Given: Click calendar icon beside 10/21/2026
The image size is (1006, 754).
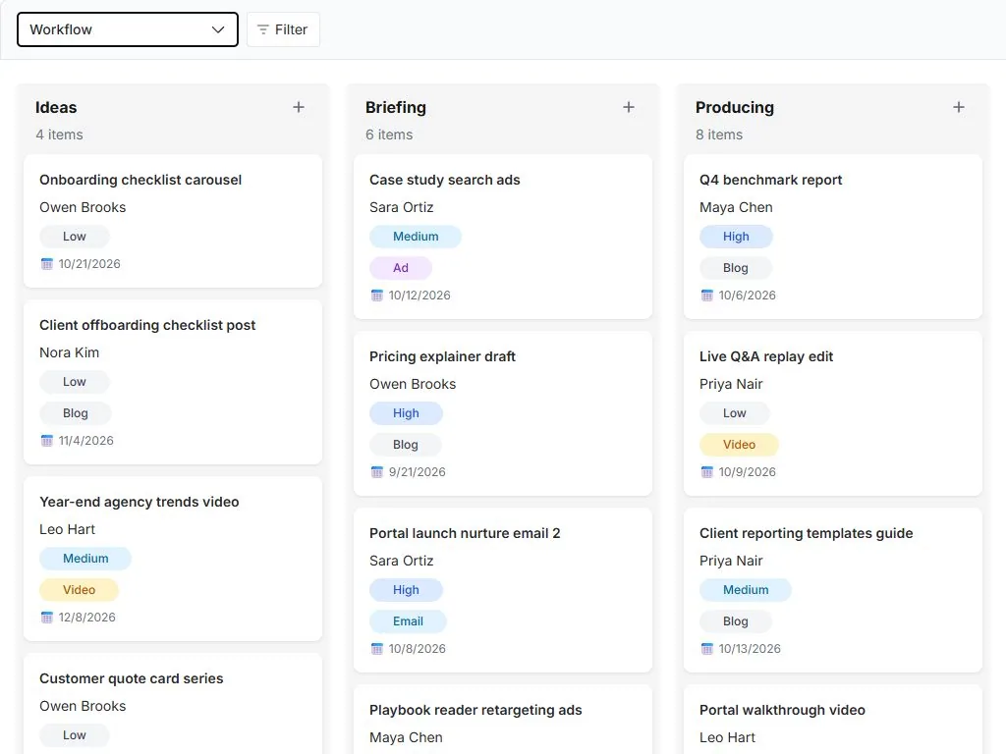Looking at the screenshot, I should [x=47, y=263].
